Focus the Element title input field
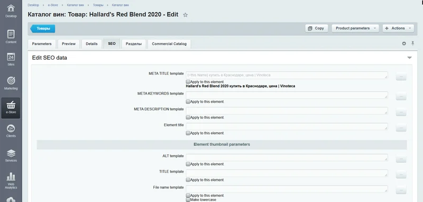 pyautogui.click(x=287, y=127)
